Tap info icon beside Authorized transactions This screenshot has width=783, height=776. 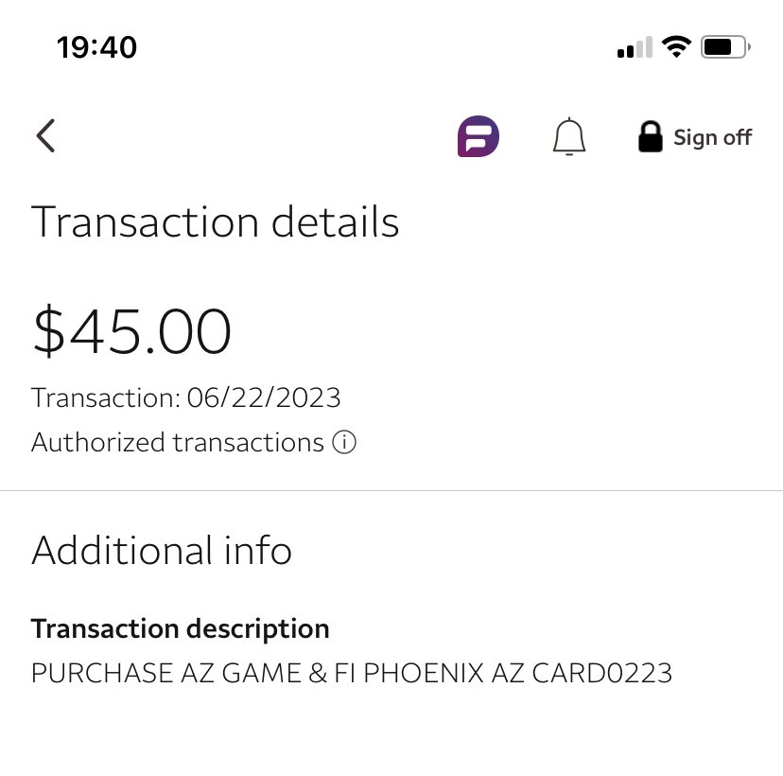click(x=344, y=443)
